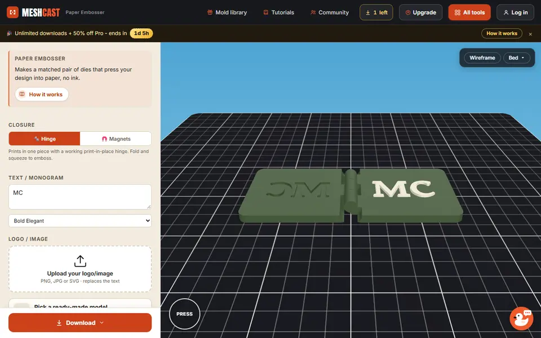This screenshot has width=541, height=338.
Task: Close the promo banner
Action: point(530,34)
